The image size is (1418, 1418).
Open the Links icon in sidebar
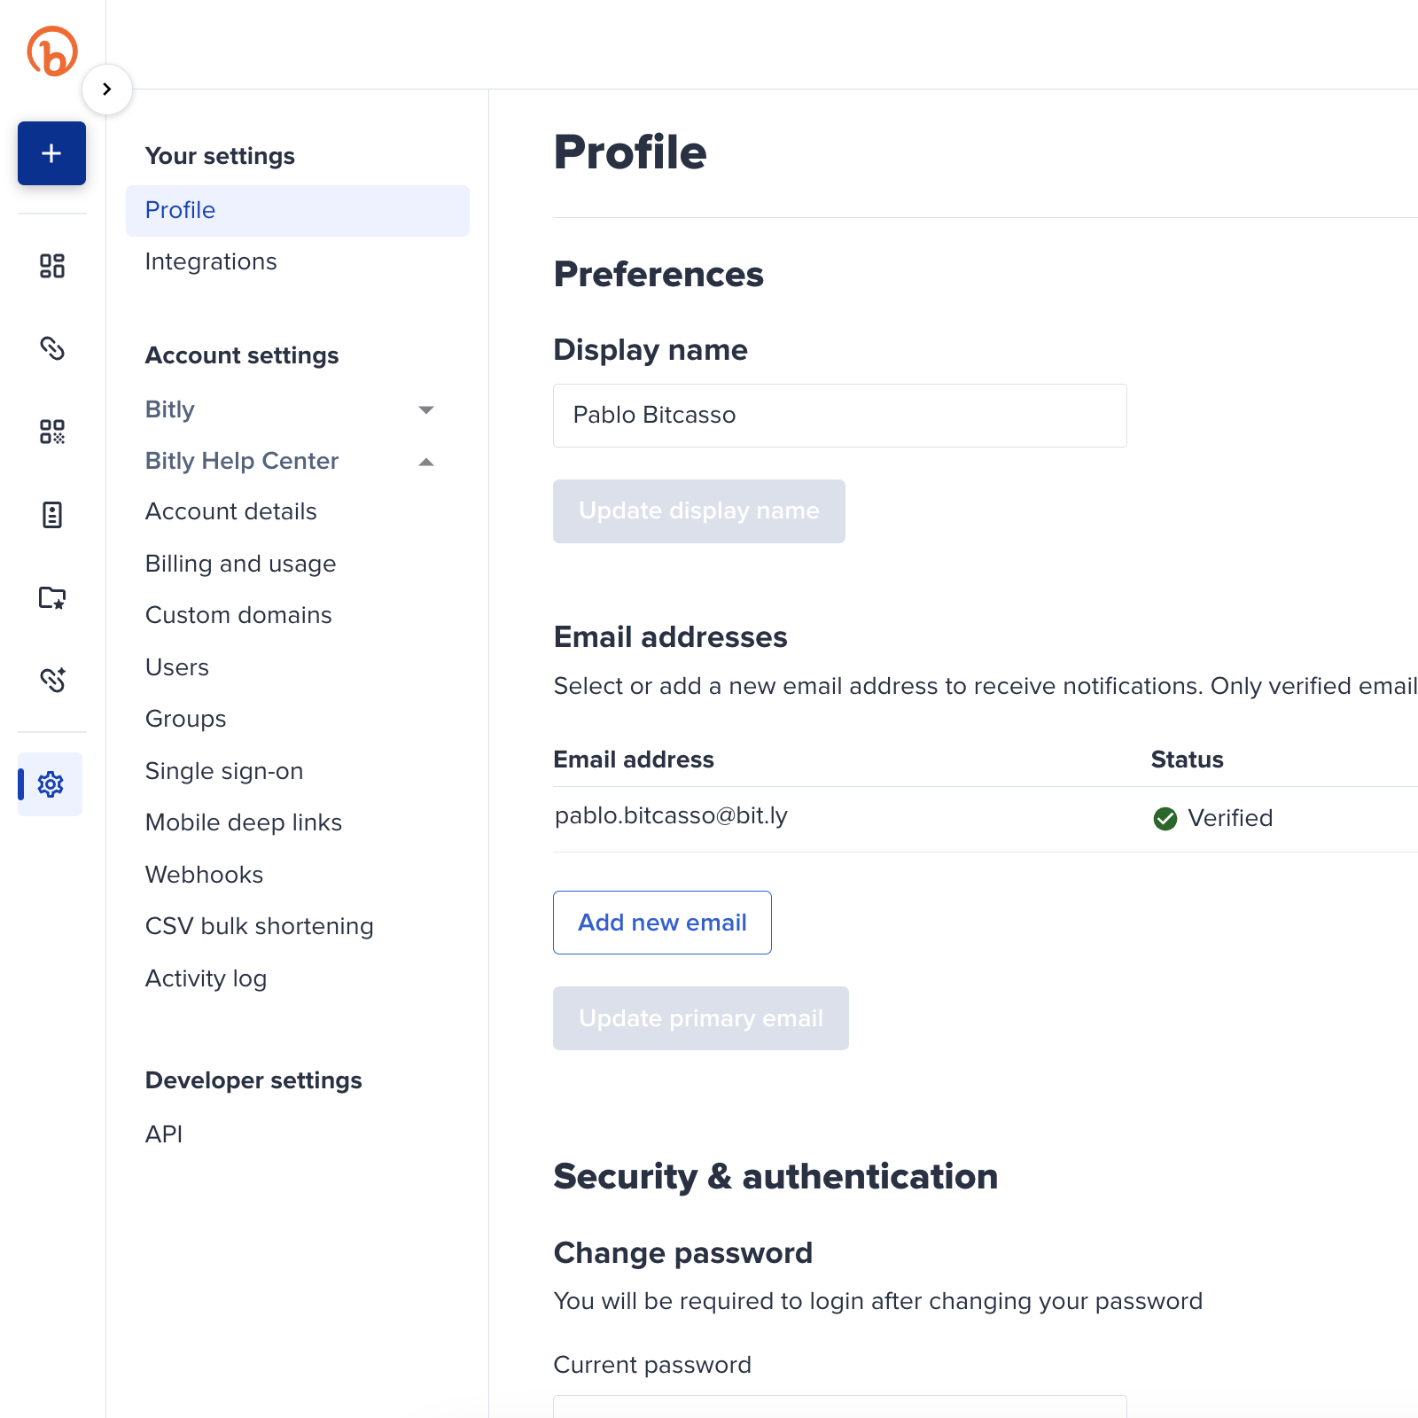tap(52, 348)
